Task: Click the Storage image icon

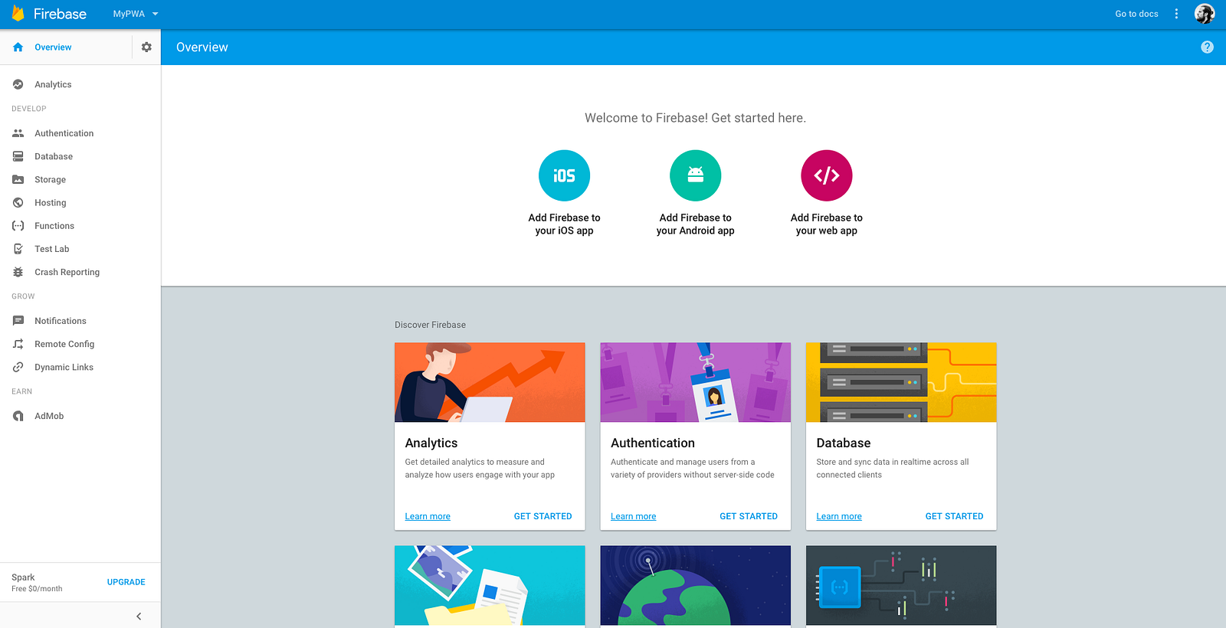Action: pos(18,179)
